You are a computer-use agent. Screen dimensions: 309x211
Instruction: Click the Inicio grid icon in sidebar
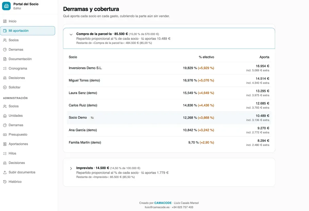tap(5, 21)
